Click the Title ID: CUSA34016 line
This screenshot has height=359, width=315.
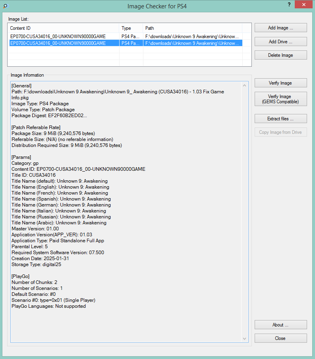[x=34, y=175]
